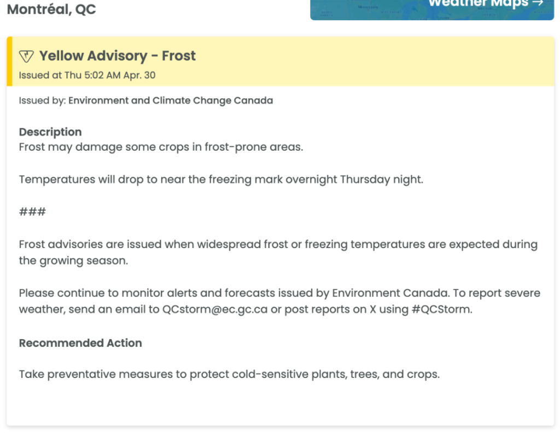Click the #QCStorm hashtag text
560x437 pixels.
point(442,309)
